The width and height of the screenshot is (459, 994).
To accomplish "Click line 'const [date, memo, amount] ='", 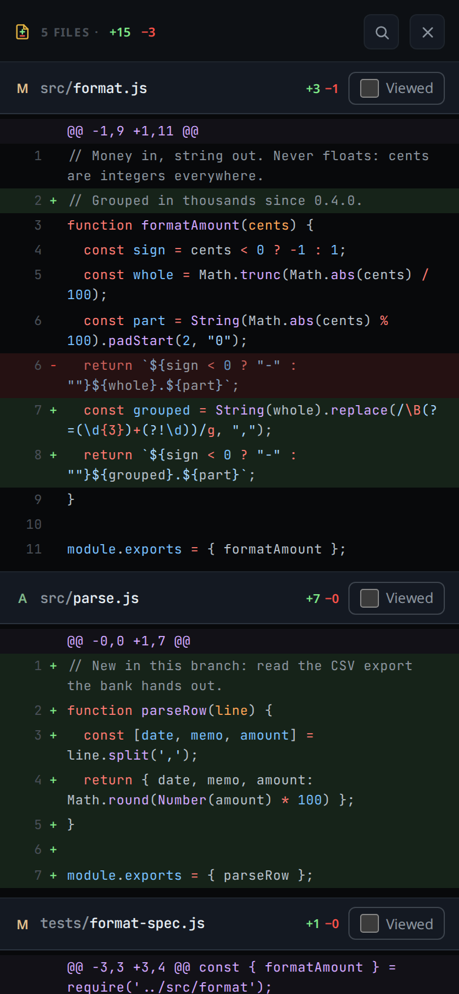I will tap(229, 745).
